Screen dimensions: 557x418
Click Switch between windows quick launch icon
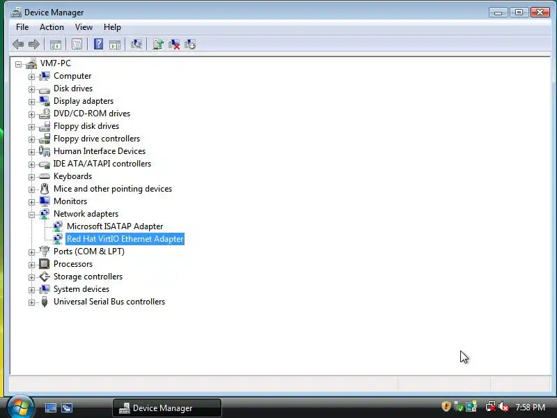66,408
